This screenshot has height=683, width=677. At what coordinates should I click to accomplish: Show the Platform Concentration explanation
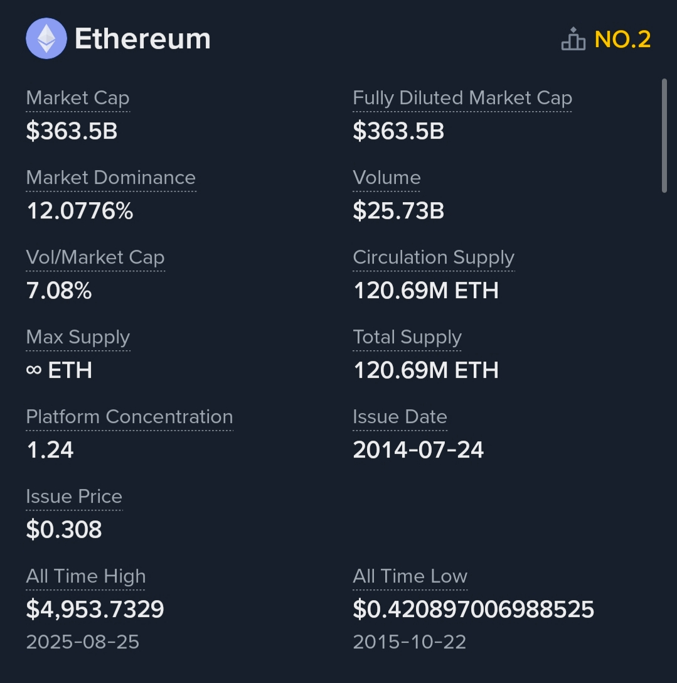pos(129,417)
